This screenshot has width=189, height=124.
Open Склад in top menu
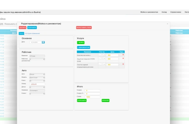point(164,12)
